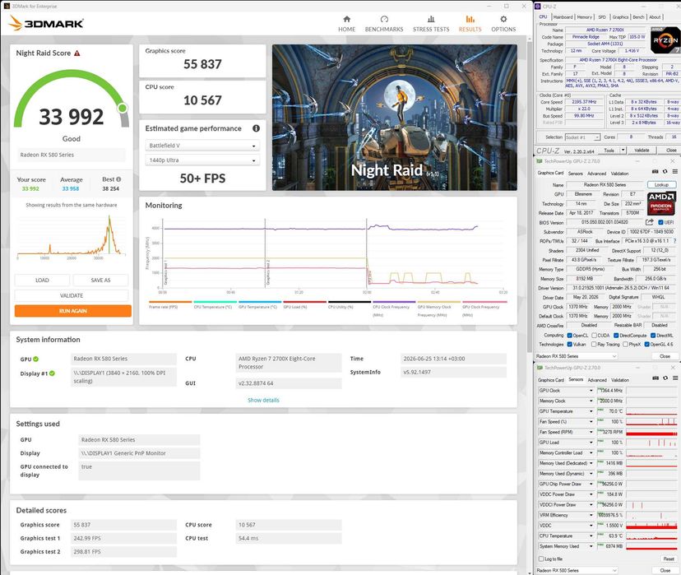The image size is (681, 575).
Task: Open the 1440p Ultra resolution dropdown
Action: 202,160
